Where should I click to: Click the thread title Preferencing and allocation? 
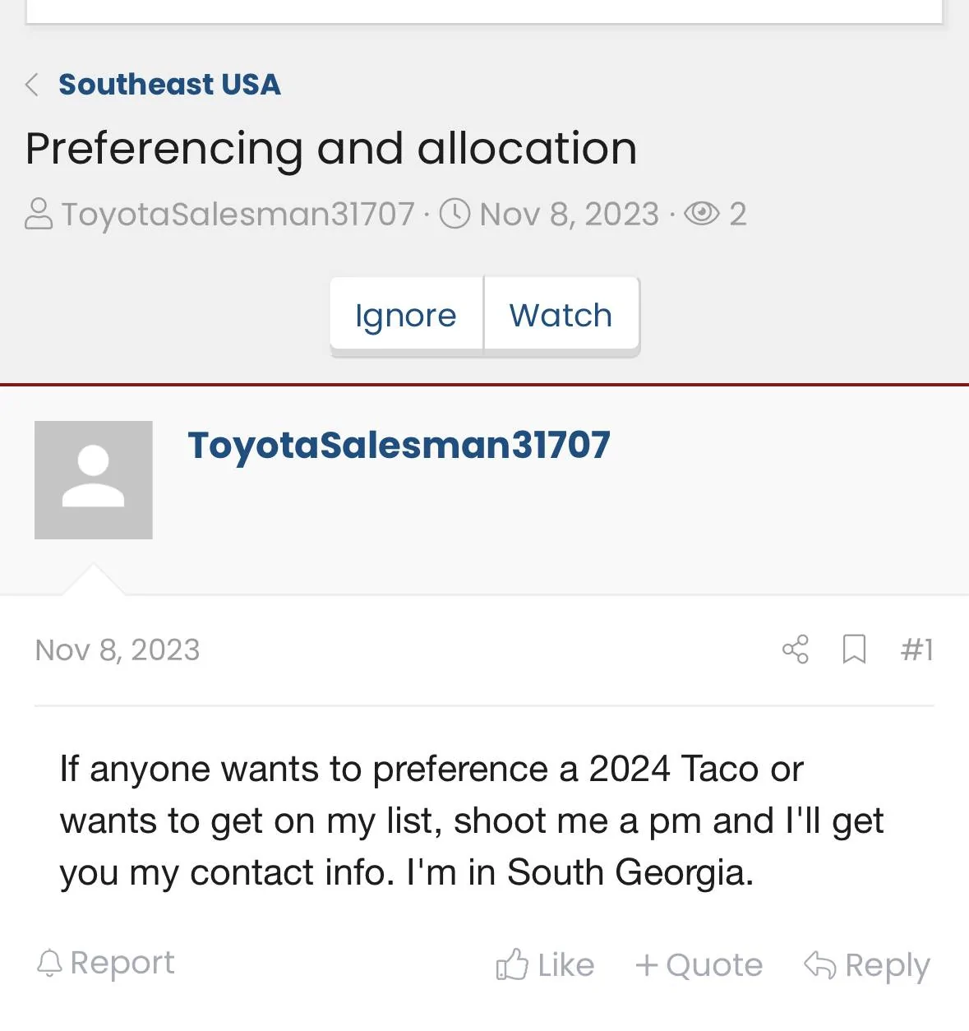coord(331,149)
